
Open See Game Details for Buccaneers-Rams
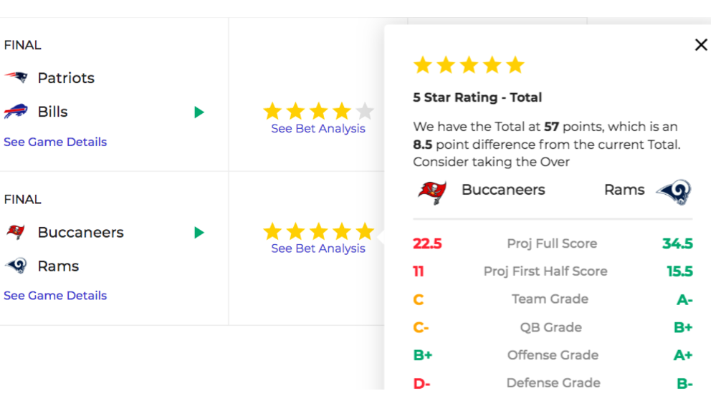coord(55,296)
